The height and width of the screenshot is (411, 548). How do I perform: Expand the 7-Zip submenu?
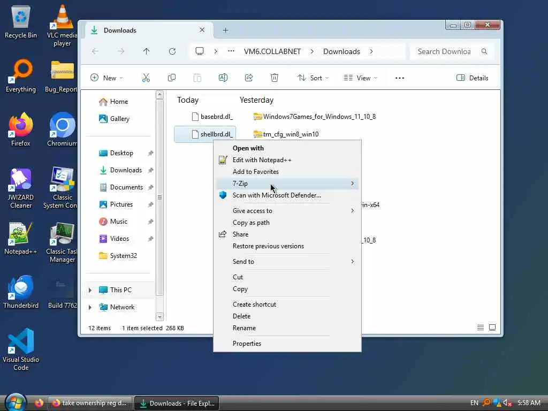coord(287,184)
